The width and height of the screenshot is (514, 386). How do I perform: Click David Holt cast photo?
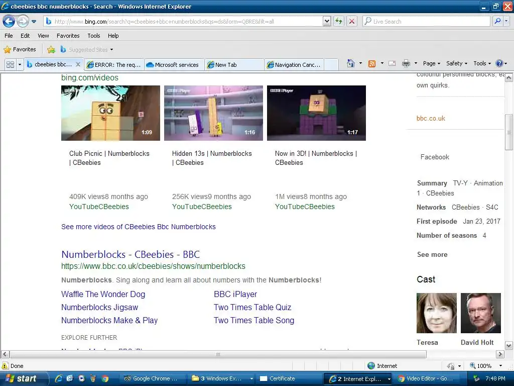[x=480, y=313]
